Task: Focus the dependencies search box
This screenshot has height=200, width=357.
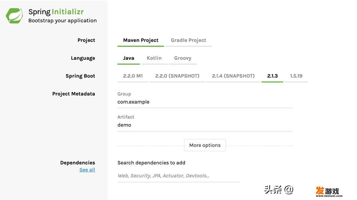Action: click(x=179, y=176)
